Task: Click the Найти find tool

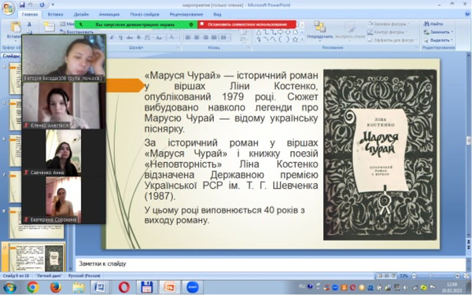Action: coord(433,24)
